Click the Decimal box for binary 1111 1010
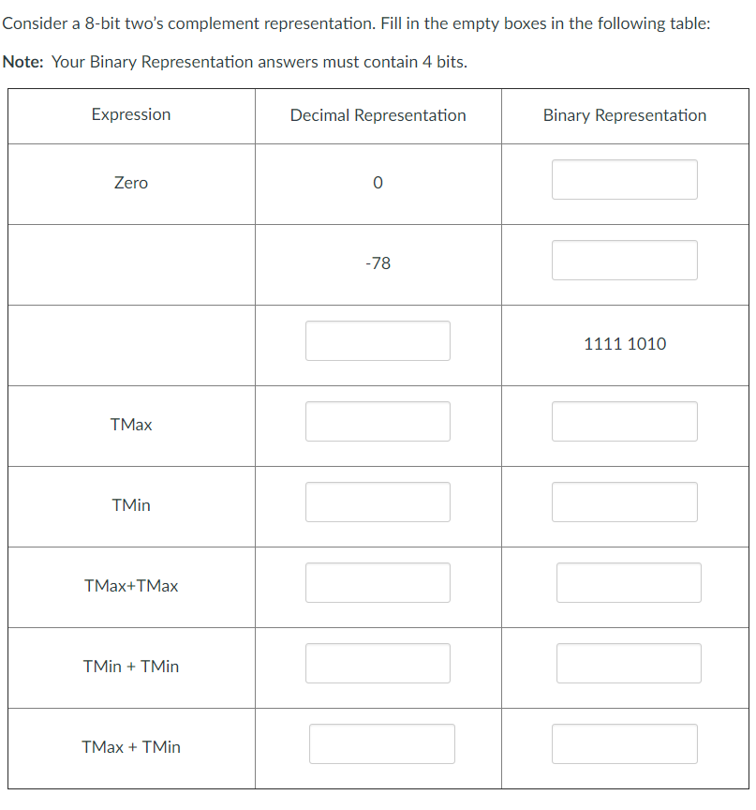The image size is (756, 810). [x=378, y=340]
